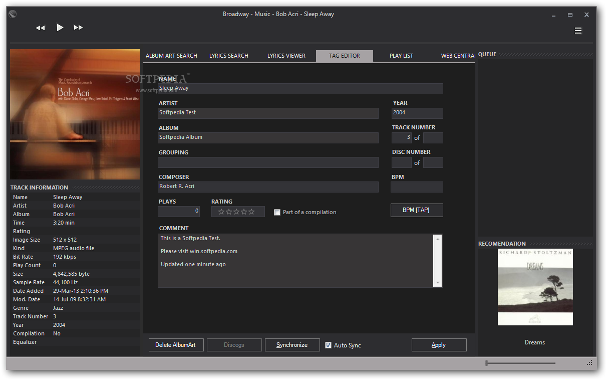Open the hamburger menu icon
Viewport: 607px width, 380px height.
tap(578, 31)
